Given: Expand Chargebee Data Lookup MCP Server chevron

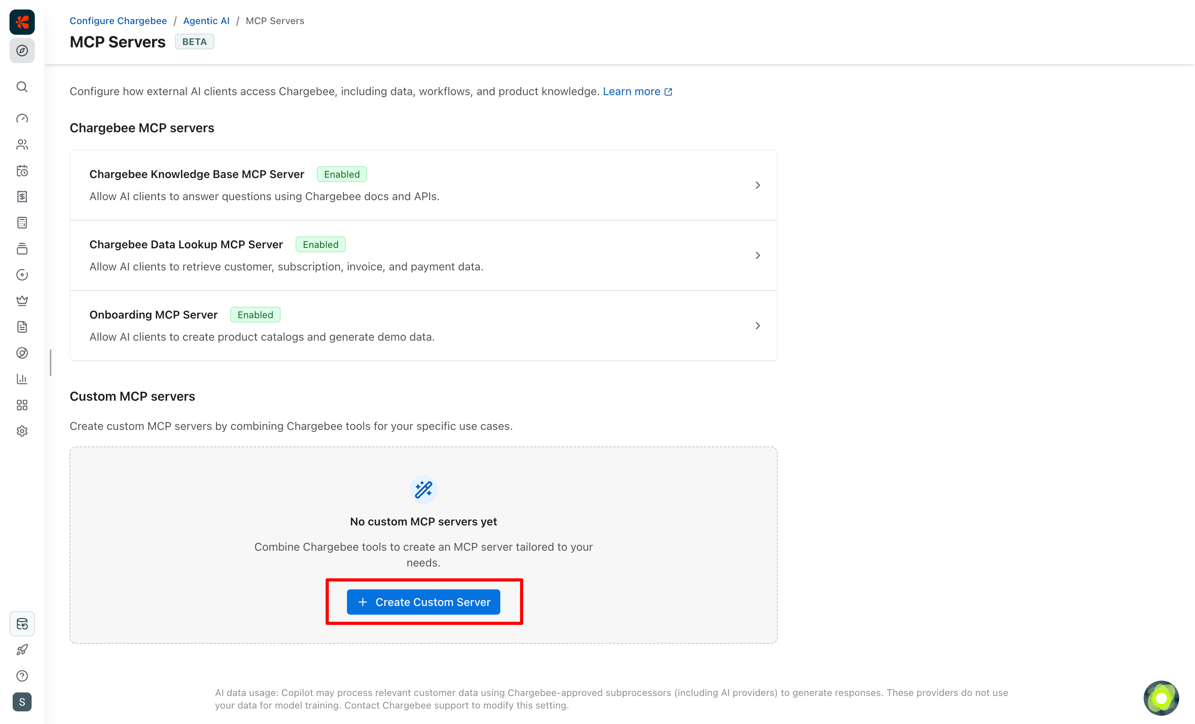Looking at the screenshot, I should [x=758, y=255].
